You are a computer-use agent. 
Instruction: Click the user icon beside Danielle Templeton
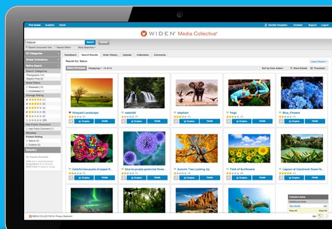(265, 25)
